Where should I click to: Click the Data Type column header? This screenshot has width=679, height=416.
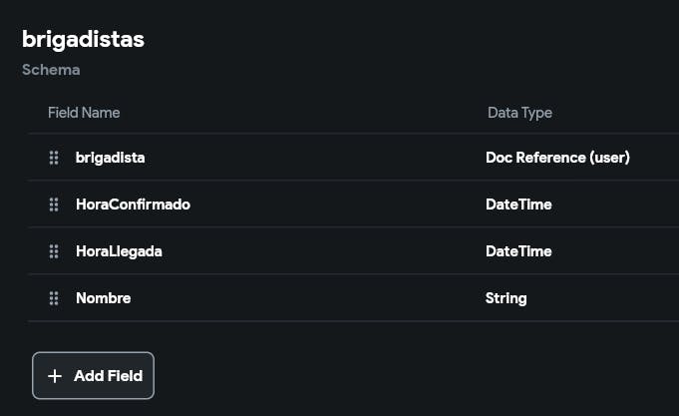519,113
